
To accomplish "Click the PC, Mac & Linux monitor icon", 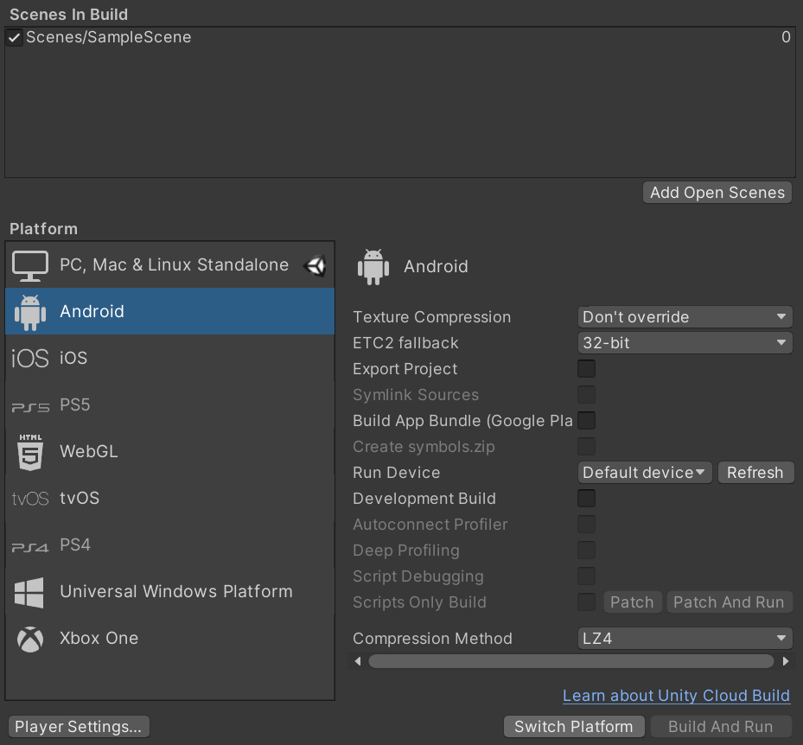I will (x=30, y=265).
